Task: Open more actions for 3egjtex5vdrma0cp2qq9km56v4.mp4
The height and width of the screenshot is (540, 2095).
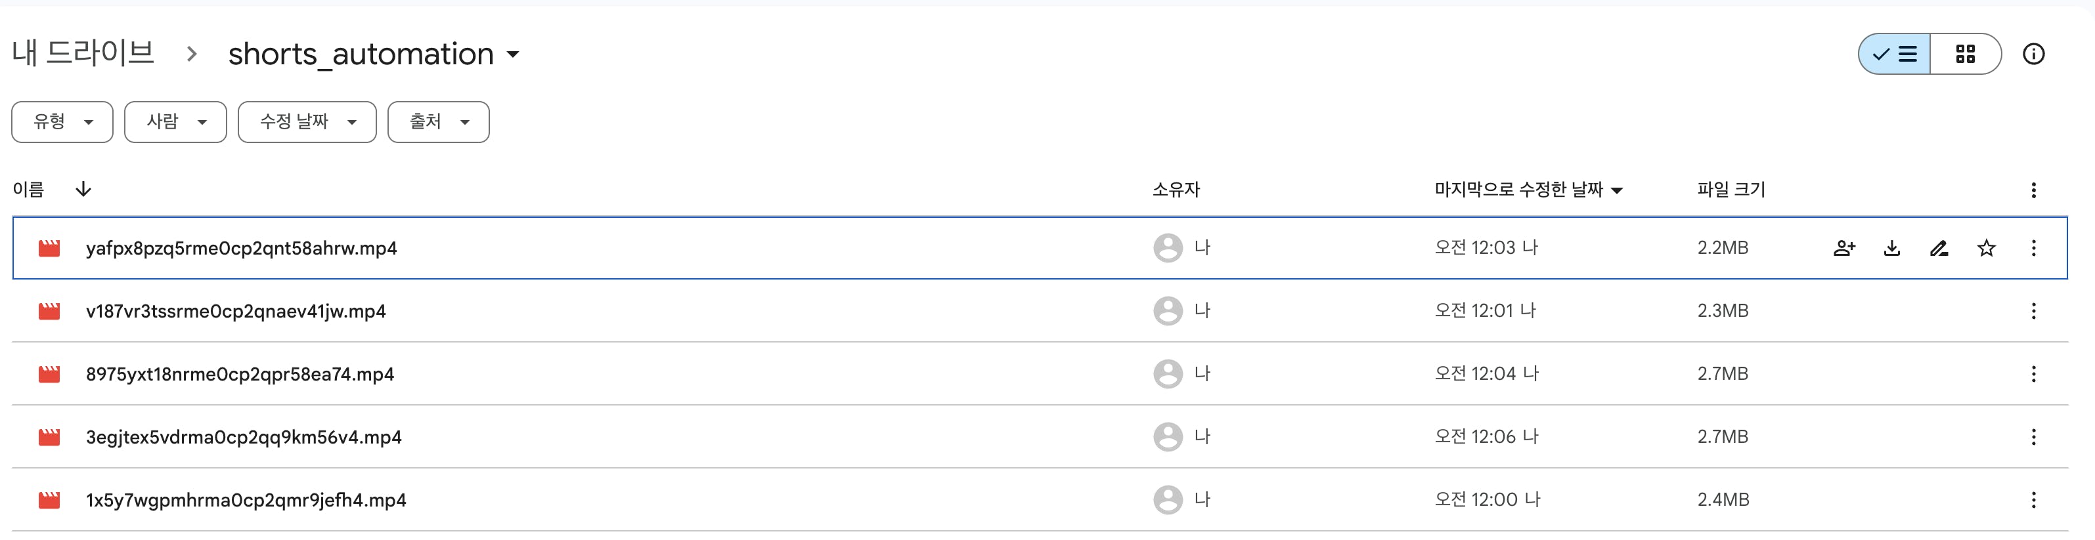Action: [2033, 437]
